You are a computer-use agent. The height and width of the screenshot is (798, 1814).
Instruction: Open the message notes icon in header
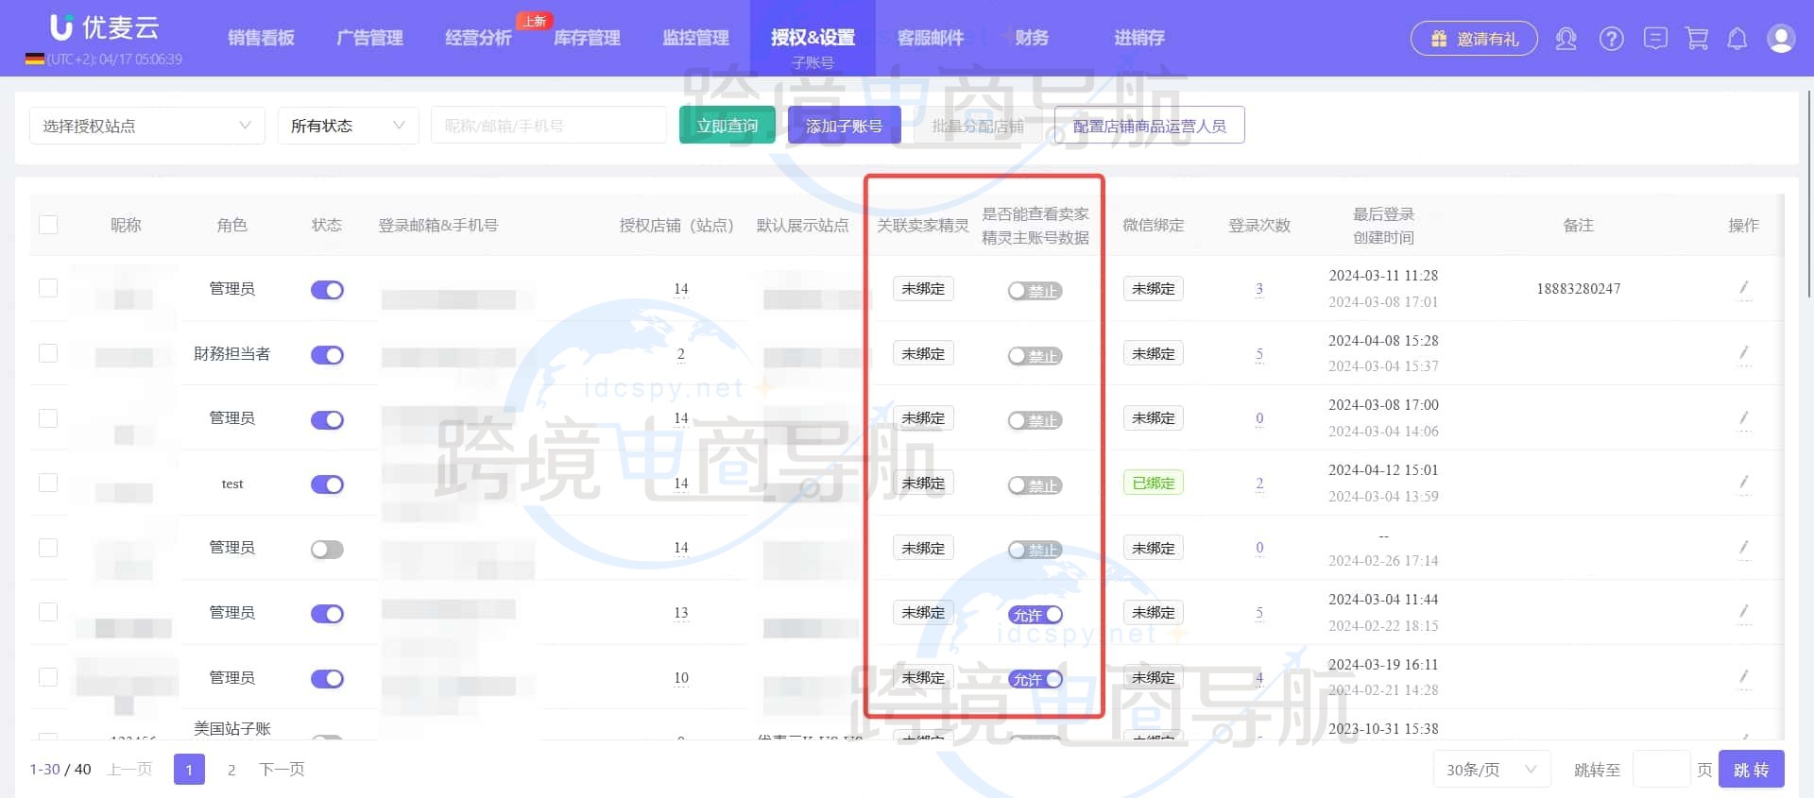(1654, 39)
